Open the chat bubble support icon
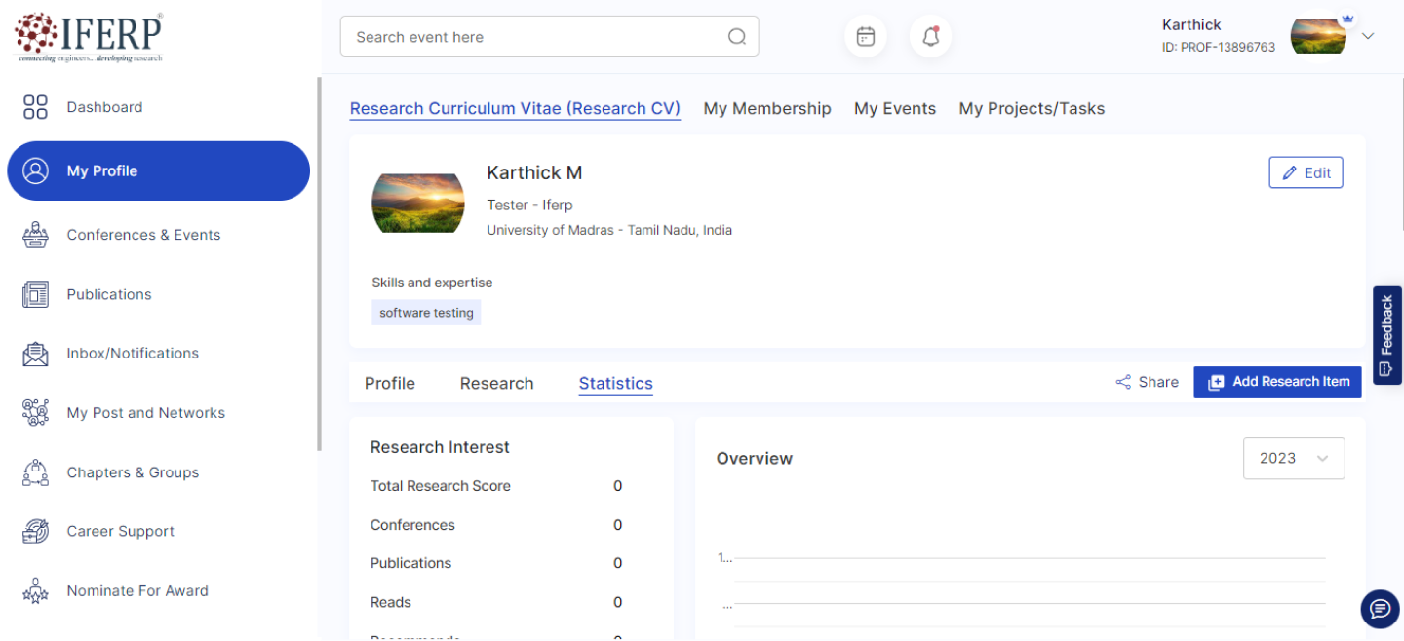 point(1380,609)
